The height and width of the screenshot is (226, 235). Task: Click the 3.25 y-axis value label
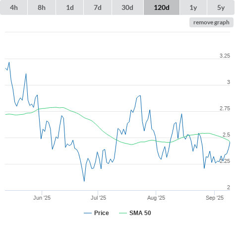coord(225,56)
